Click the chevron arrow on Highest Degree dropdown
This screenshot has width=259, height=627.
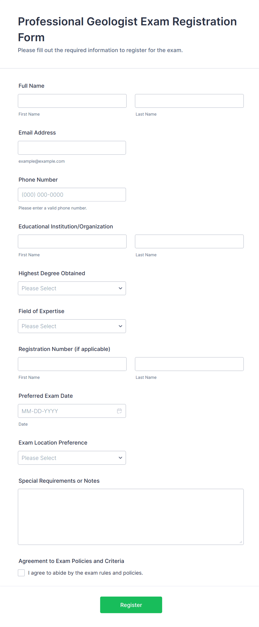tap(120, 288)
